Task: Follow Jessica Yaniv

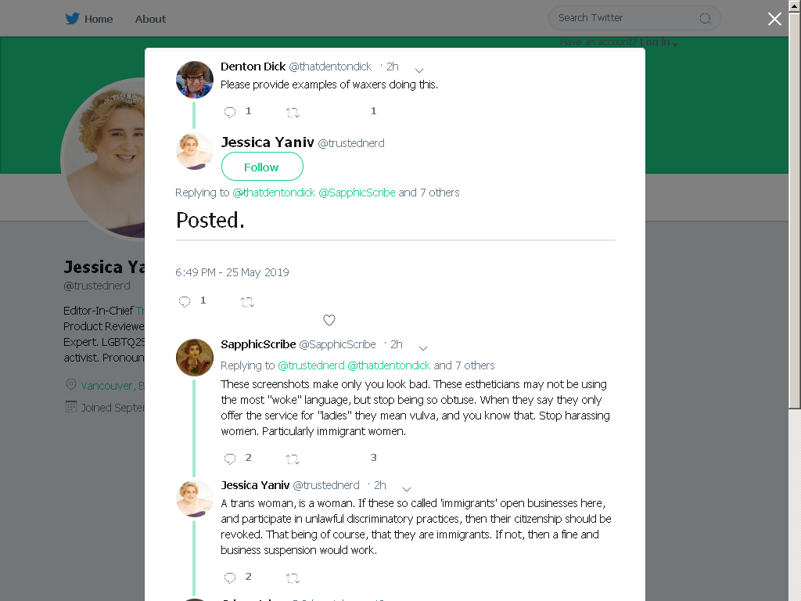Action: (262, 167)
